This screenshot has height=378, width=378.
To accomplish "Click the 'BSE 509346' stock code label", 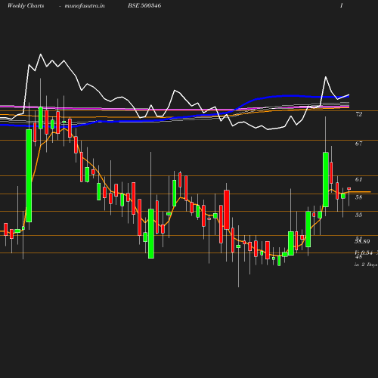I will click(144, 5).
